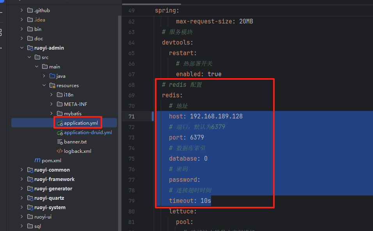Click the 'enabled: true' line
The height and width of the screenshot is (231, 373).
[x=199, y=74]
